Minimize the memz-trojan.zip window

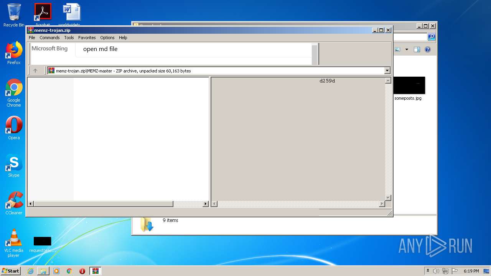pyautogui.click(x=374, y=30)
